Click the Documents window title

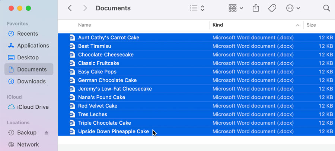tap(113, 8)
